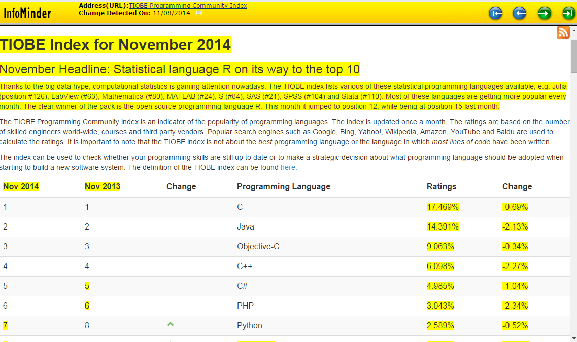577x342 pixels.
Task: Click the rating '3.043%'
Action: click(440, 306)
